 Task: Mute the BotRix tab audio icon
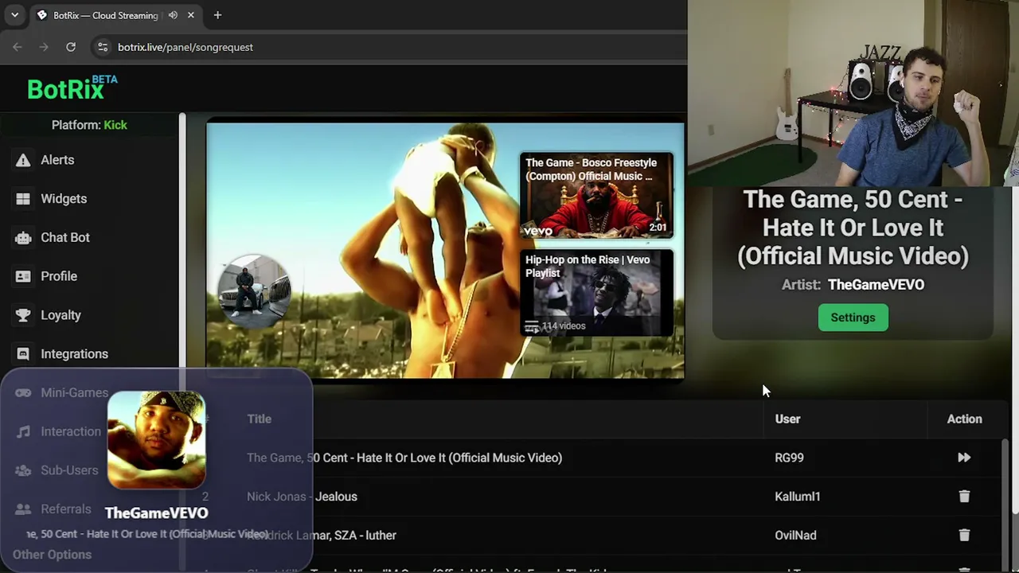click(173, 15)
